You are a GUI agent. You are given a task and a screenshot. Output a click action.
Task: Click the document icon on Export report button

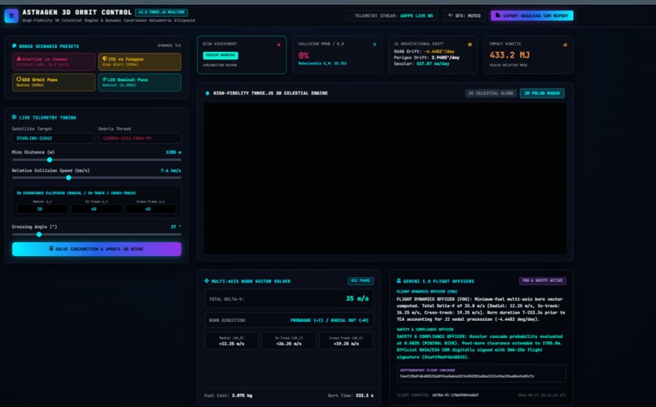pyautogui.click(x=498, y=15)
